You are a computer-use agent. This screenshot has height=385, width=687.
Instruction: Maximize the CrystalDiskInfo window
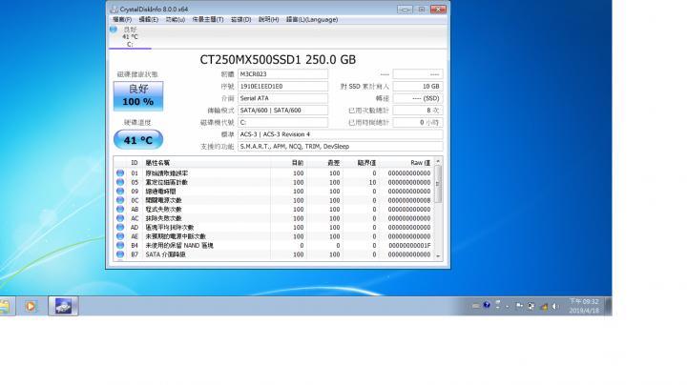[x=422, y=10]
